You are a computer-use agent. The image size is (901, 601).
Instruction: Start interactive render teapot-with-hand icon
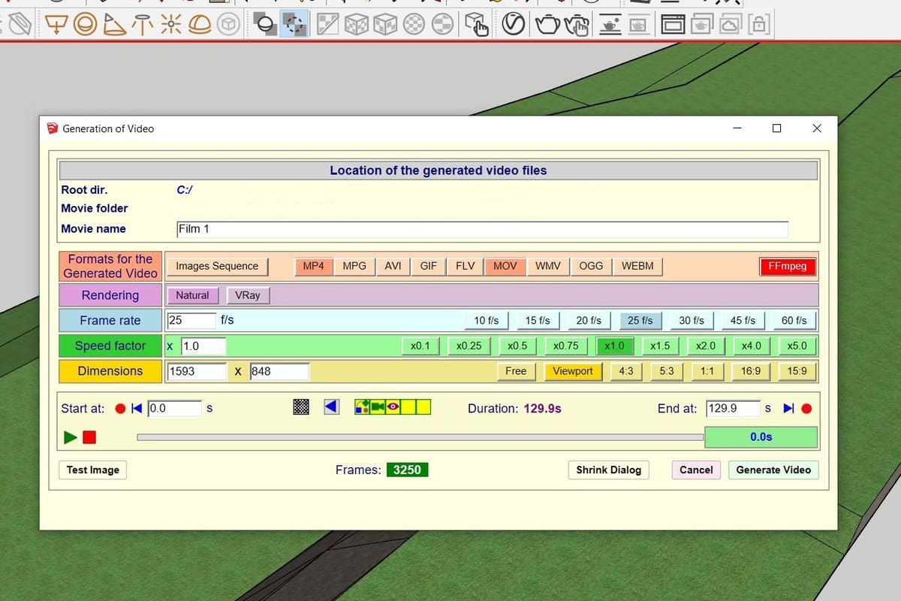point(577,26)
